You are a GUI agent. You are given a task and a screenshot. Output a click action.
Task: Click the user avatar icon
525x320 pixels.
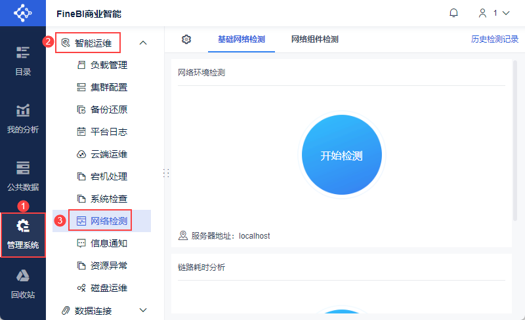coord(482,13)
